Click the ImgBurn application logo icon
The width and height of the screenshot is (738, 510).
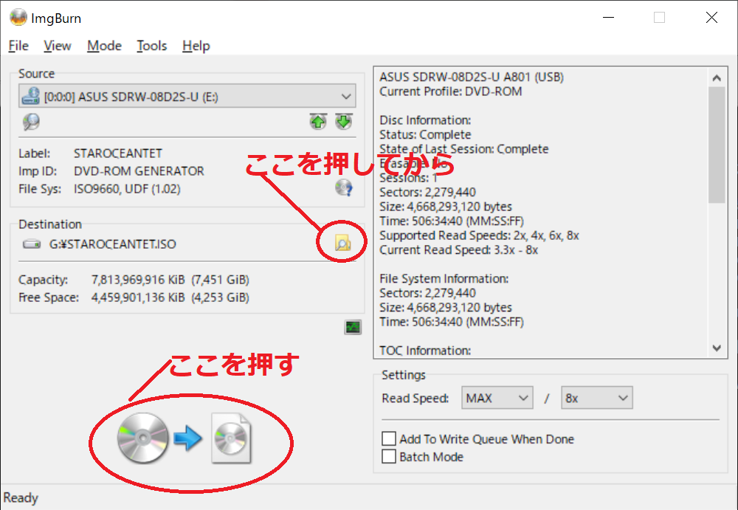coord(18,18)
